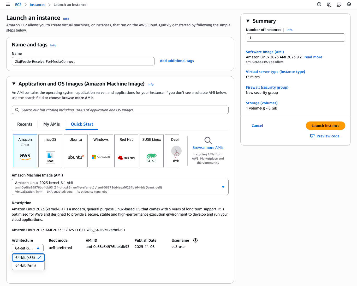Select 64-bit (Arm) architecture option
The width and height of the screenshot is (357, 286).
point(26,265)
